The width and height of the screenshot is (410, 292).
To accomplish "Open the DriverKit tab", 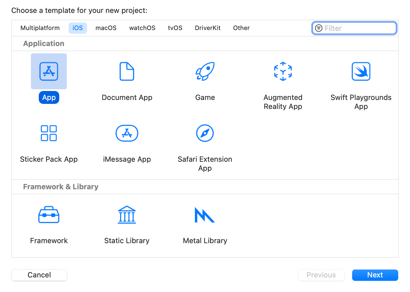I will coord(208,28).
